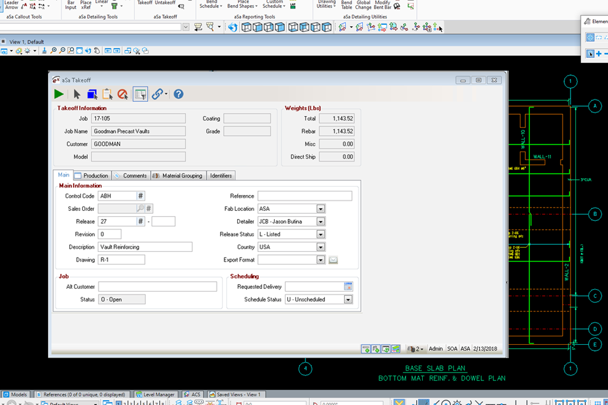
Task: Click the number sign beside Control Code
Action: [x=141, y=196]
